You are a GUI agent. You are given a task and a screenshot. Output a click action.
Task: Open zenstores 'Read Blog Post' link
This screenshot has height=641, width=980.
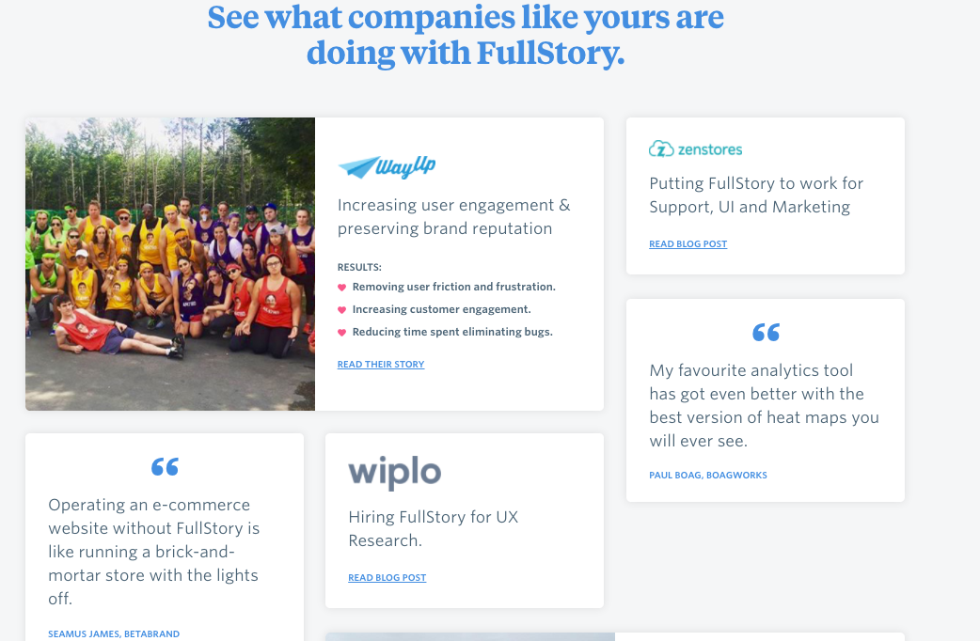[688, 244]
